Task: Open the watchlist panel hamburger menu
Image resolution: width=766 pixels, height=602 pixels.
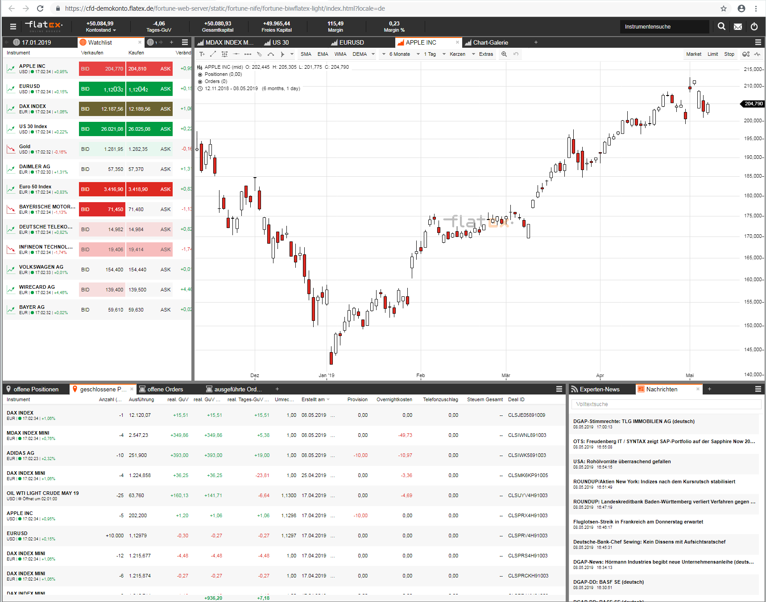Action: coord(185,42)
